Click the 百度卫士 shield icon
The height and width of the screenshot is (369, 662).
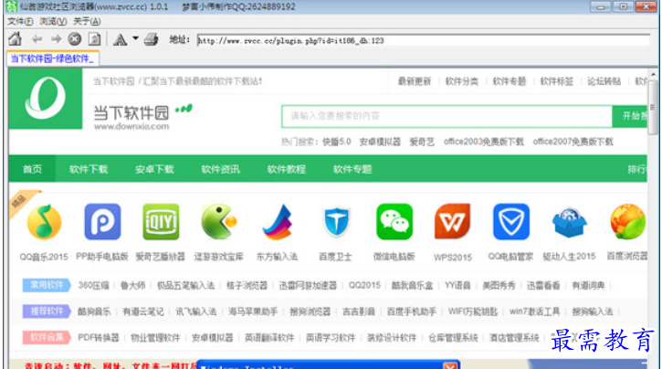(x=336, y=222)
